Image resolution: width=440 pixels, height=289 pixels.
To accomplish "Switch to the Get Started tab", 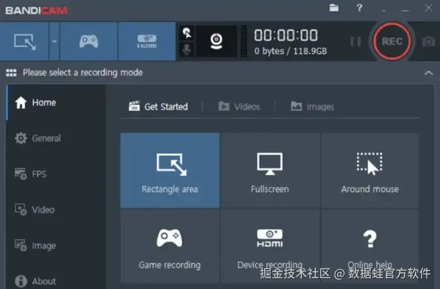I will [x=158, y=107].
